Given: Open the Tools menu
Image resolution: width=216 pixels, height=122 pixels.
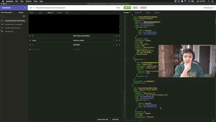Looking at the screenshot, I should pyautogui.click(x=35, y=1).
